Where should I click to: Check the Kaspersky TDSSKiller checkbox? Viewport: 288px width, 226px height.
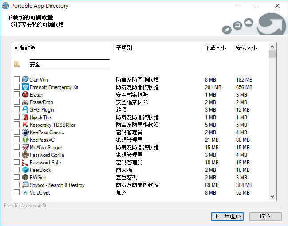16,124
